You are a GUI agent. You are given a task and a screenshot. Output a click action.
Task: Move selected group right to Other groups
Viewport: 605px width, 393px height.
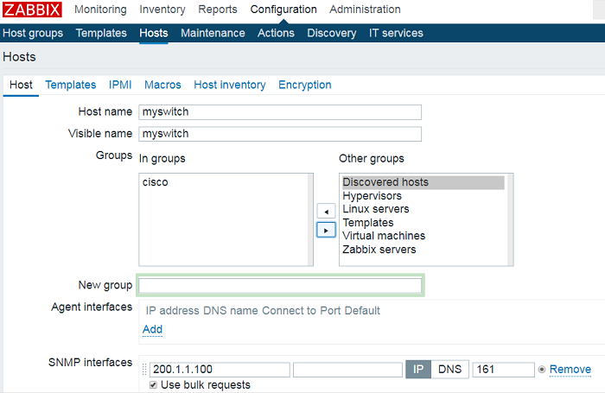[x=326, y=231]
